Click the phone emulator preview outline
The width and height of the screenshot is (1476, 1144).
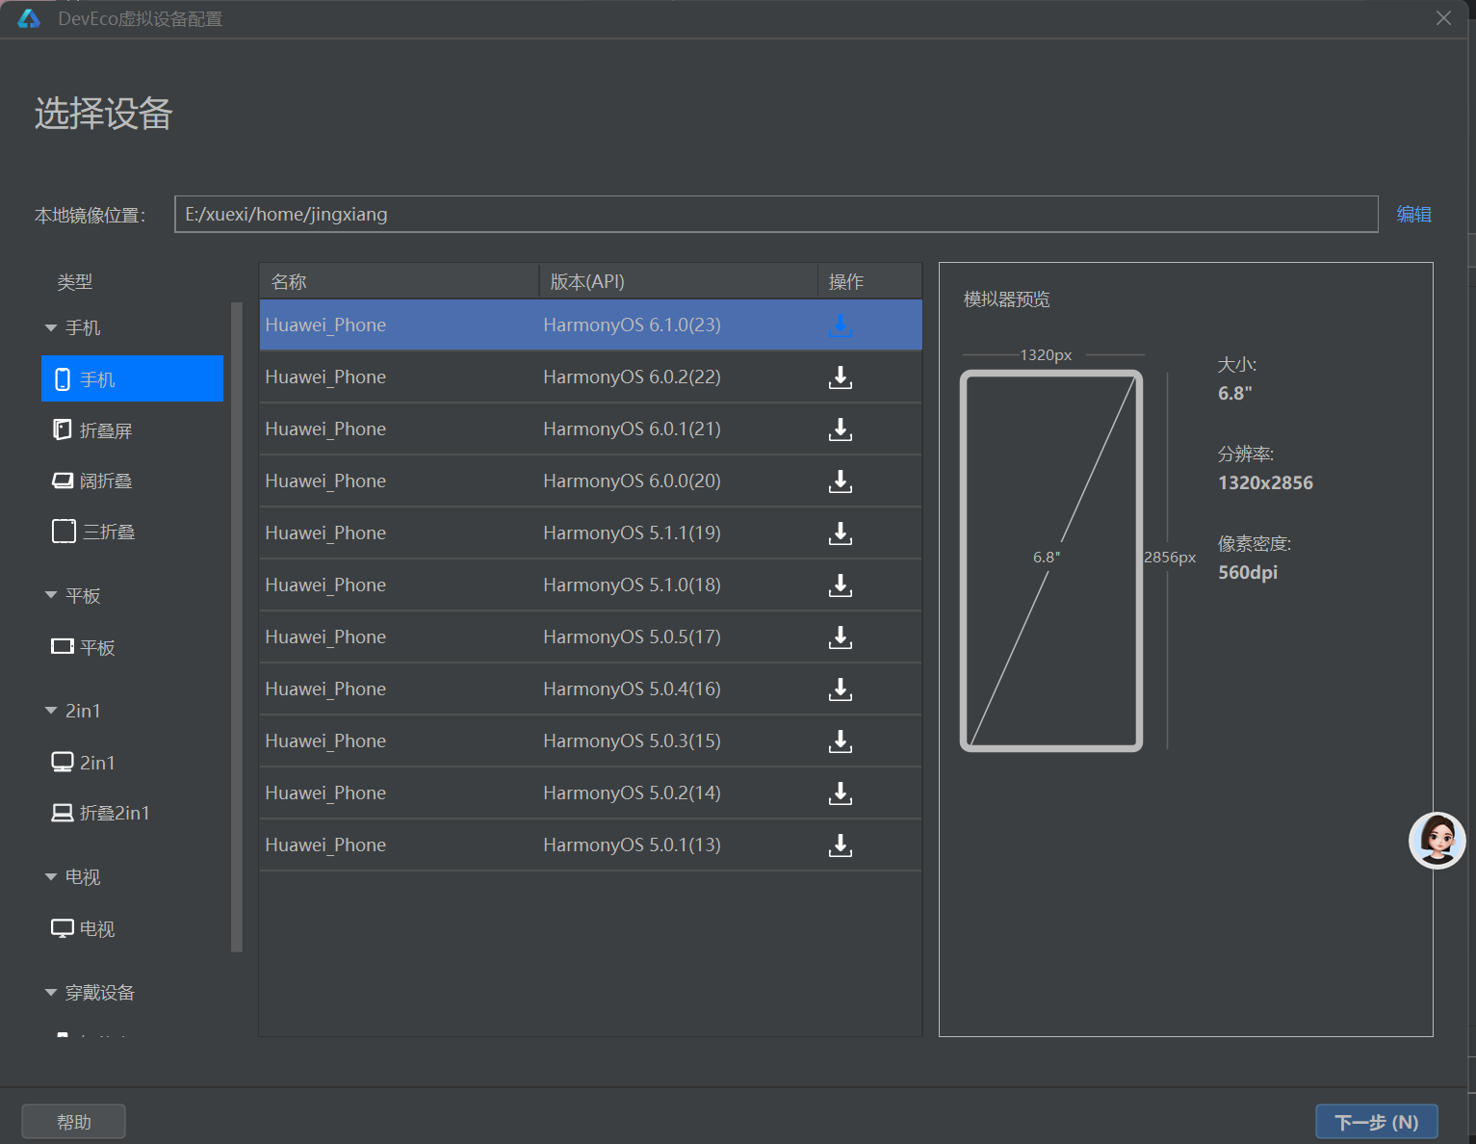tap(1051, 560)
